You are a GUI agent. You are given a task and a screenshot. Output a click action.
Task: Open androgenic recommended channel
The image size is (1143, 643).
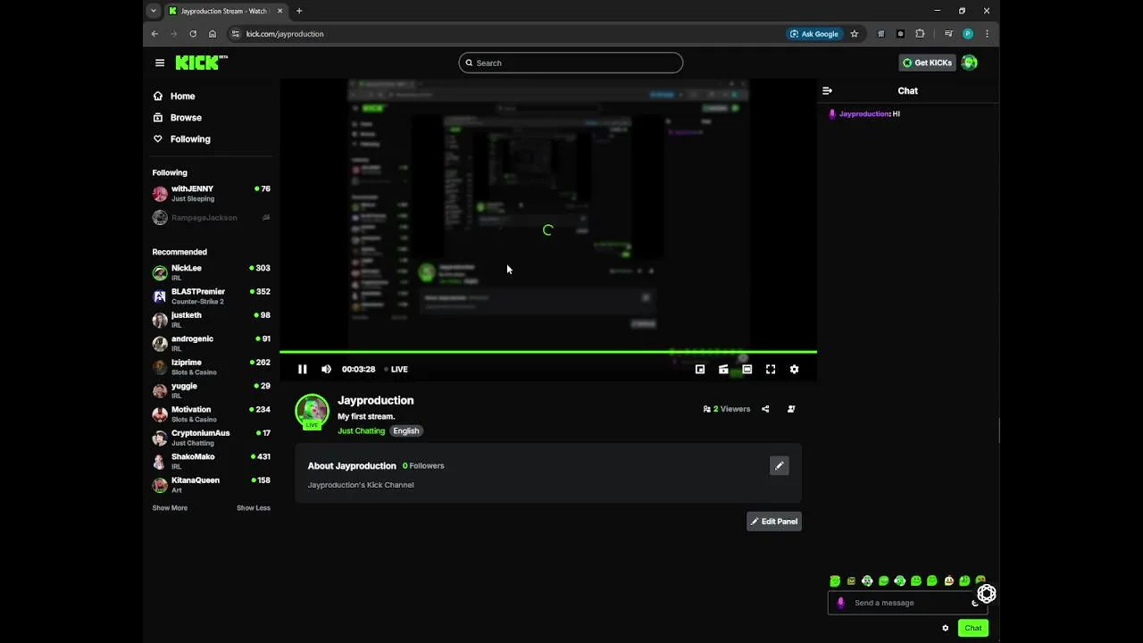(212, 343)
